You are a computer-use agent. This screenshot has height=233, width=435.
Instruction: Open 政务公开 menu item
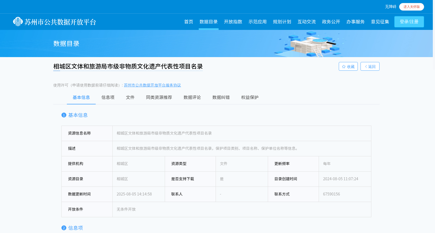(x=331, y=22)
